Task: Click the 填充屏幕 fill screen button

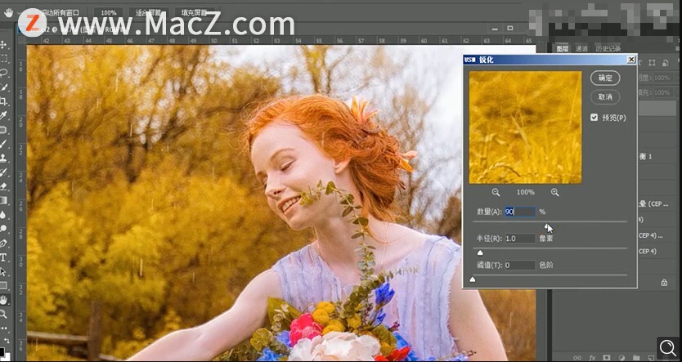Action: pos(196,13)
